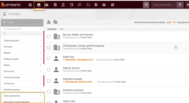Check the box for Christiansen, Grimes and Romaguera
This screenshot has height=103, width=189.
coord(49,48)
